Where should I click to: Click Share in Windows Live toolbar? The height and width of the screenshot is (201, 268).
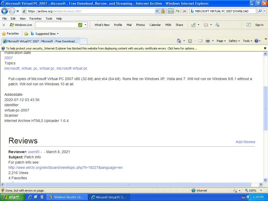pyautogui.click(x=179, y=25)
